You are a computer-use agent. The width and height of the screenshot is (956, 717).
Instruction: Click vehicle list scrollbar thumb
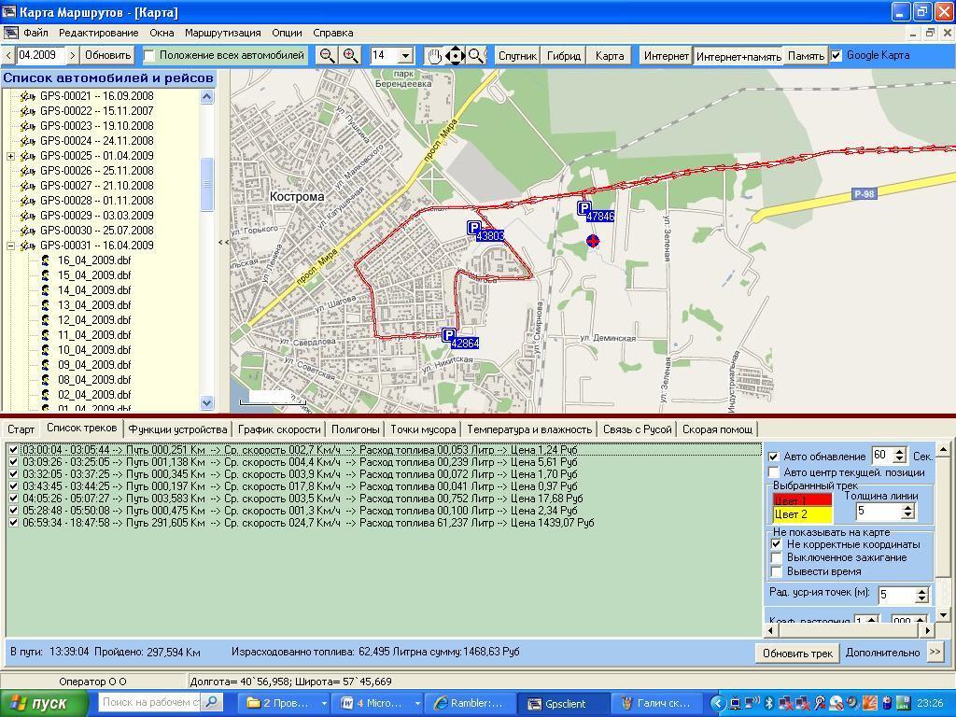206,184
